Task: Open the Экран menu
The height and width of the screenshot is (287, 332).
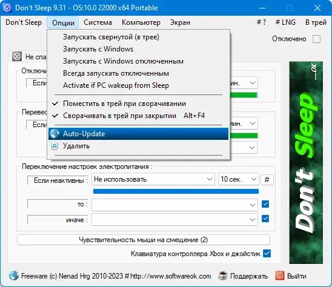Action: click(x=180, y=22)
